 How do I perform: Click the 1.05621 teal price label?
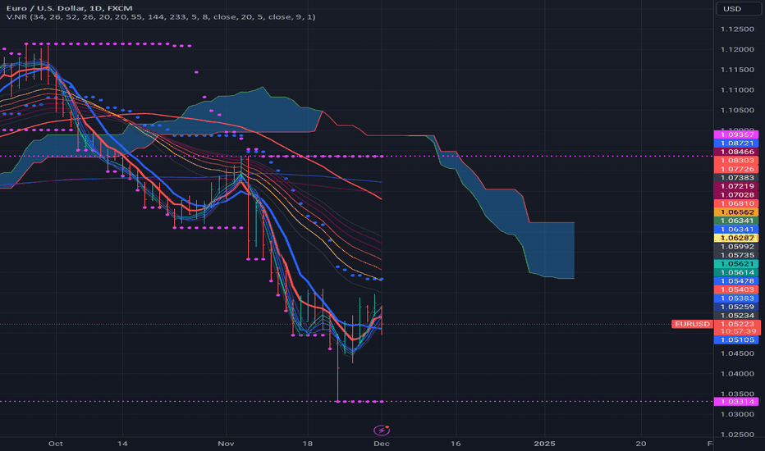(x=736, y=264)
